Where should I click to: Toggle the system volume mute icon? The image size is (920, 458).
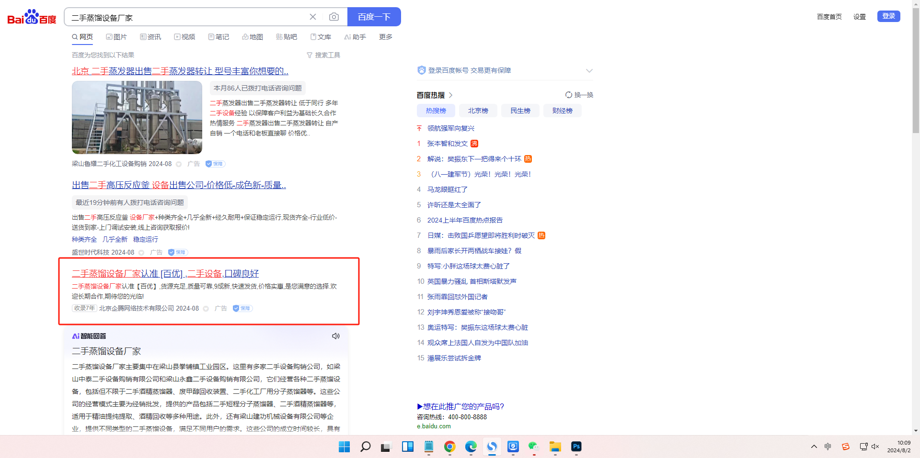[x=875, y=447]
